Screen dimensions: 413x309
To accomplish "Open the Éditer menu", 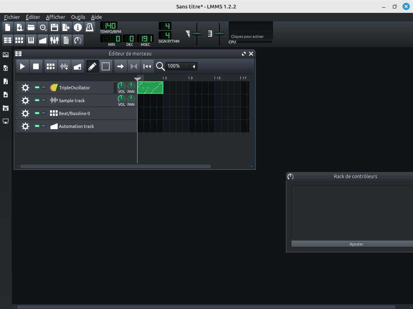I will (x=33, y=17).
